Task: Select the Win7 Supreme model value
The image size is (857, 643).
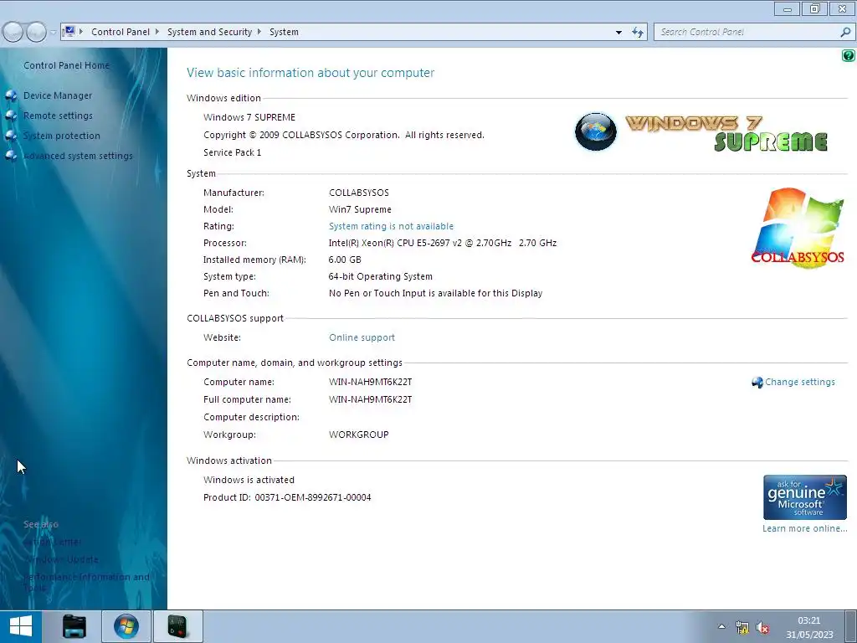Action: [x=360, y=209]
